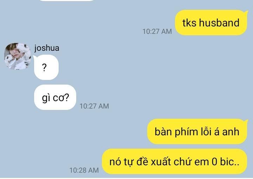Click the word "husband" in the yellow message
The height and width of the screenshot is (179, 253).
coord(219,23)
